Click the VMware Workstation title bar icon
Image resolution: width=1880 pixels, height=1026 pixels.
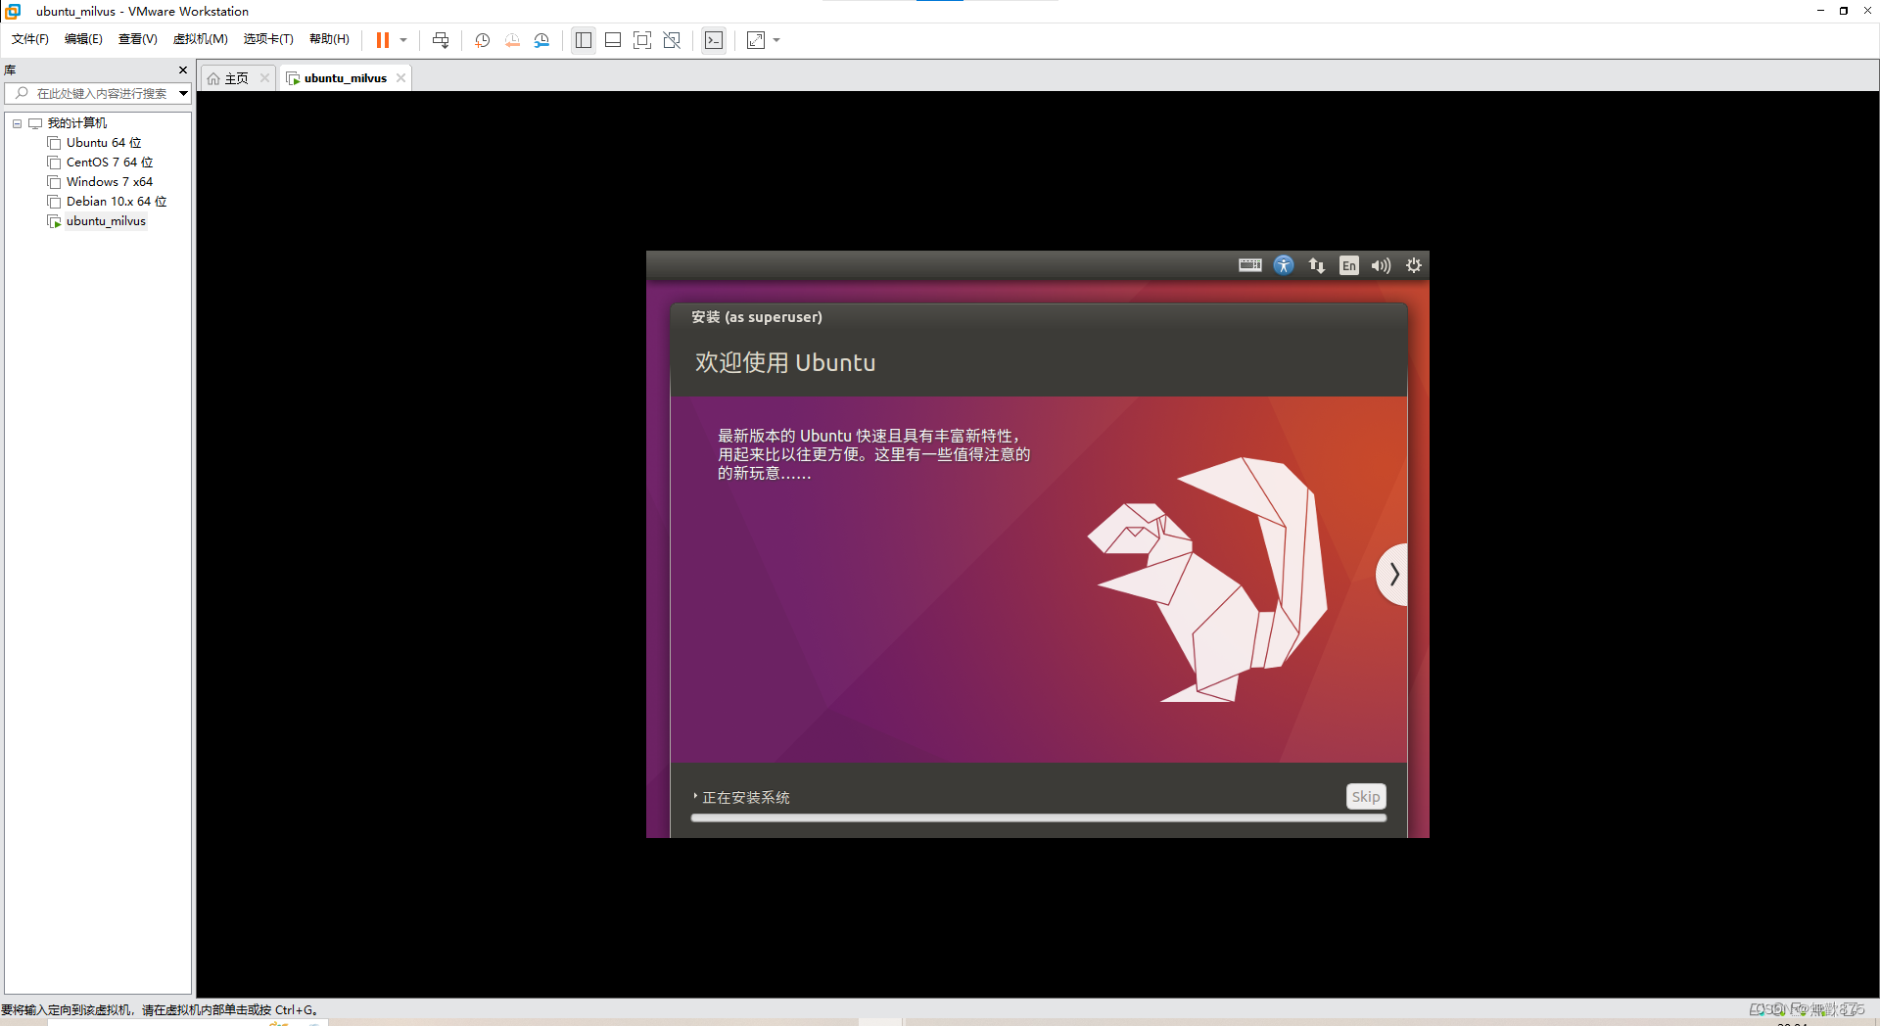(x=14, y=11)
